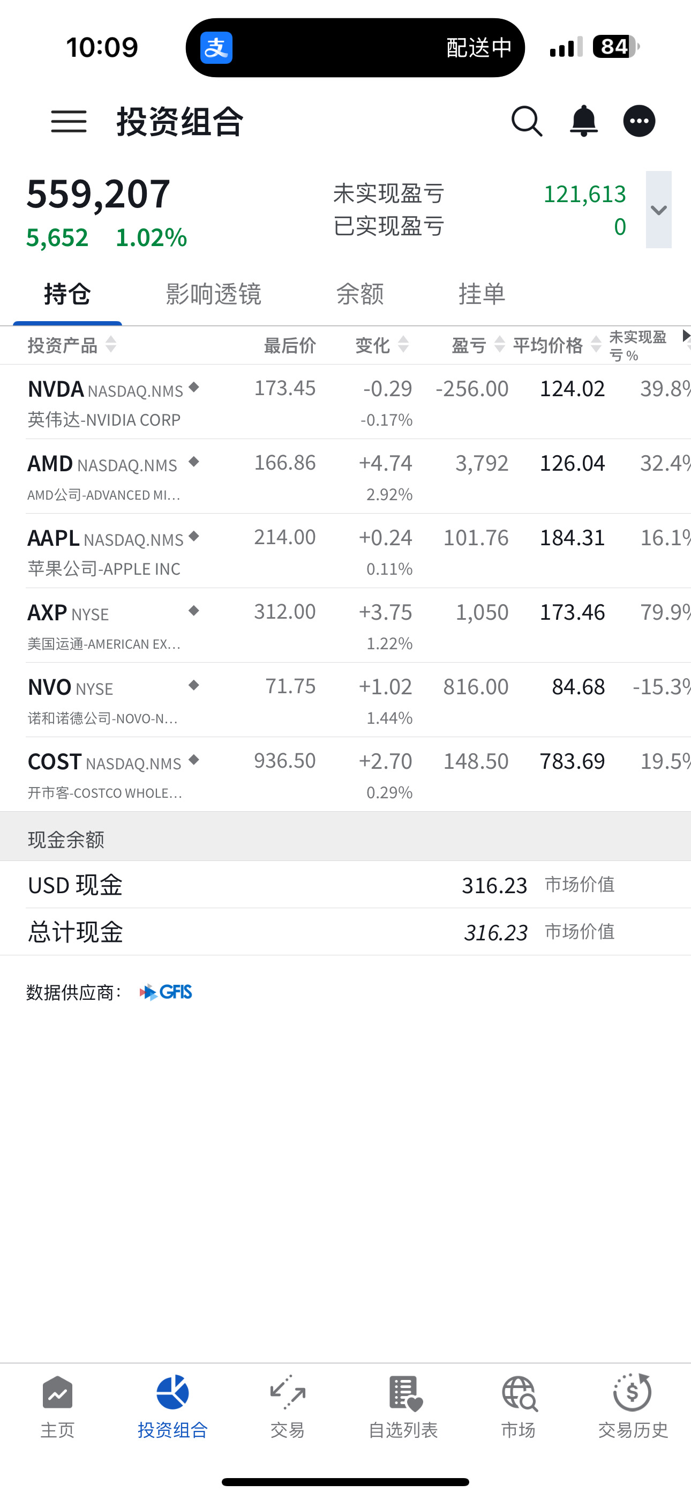Tap the search magnifier icon
The image size is (691, 1499).
tap(527, 122)
